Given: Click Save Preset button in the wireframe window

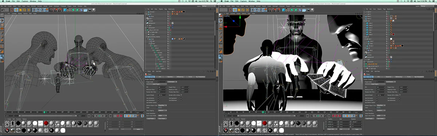Looking at the screenshot, I should point(162,119).
